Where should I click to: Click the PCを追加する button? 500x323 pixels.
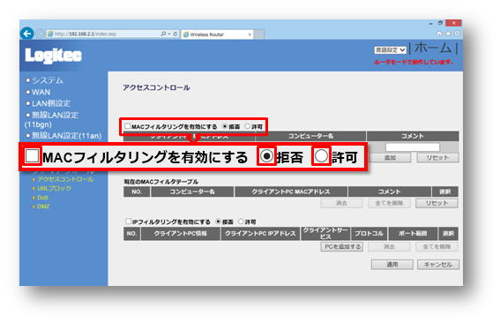(342, 247)
